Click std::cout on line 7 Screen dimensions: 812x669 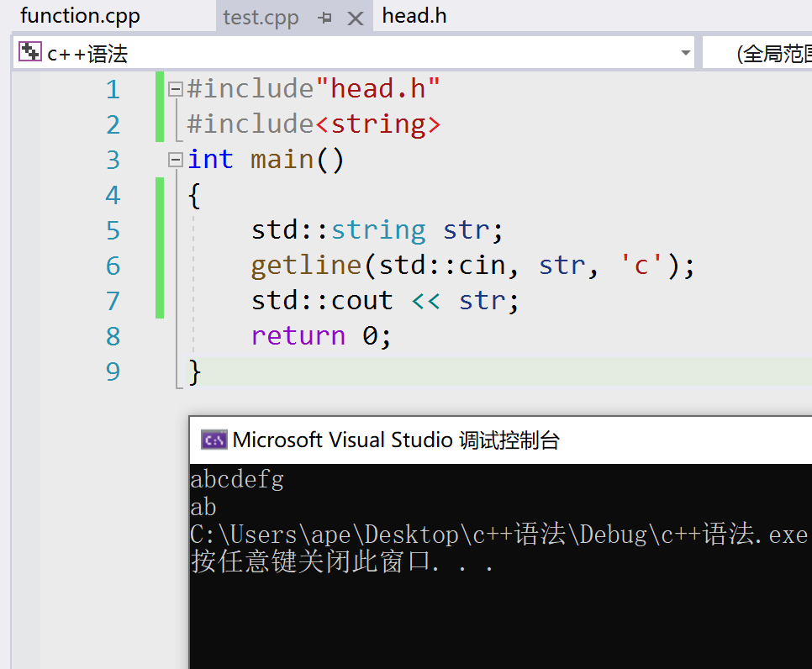pos(322,300)
